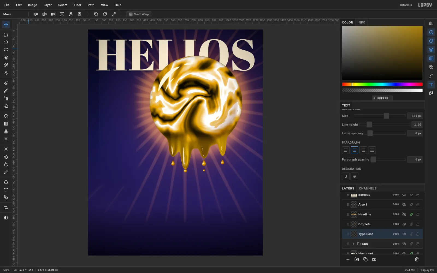Toggle effects on the Headline layer
The height and width of the screenshot is (273, 437).
411,214
